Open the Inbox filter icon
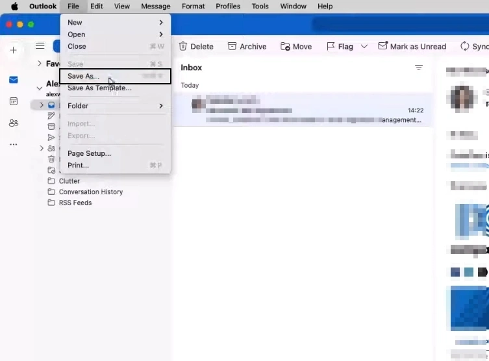The width and height of the screenshot is (489, 361). (x=418, y=68)
